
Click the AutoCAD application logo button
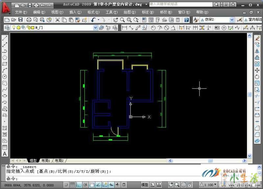[6, 8]
